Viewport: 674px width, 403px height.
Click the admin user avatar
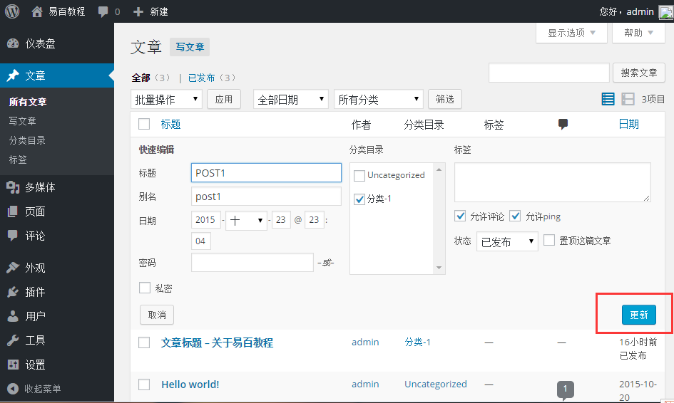[665, 11]
